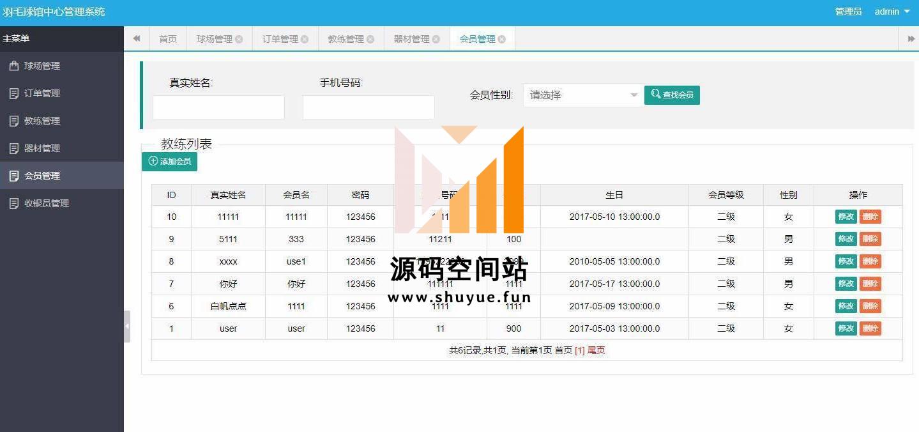
Task: Click the 添加会员 button
Action: click(x=169, y=162)
